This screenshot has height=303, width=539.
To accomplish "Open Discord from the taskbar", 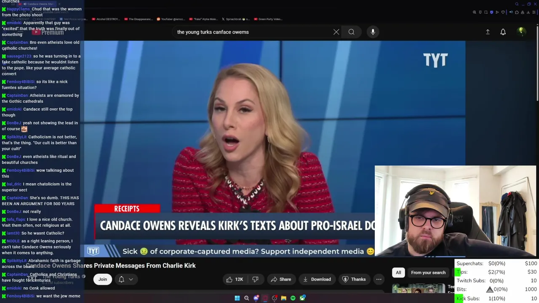I will coord(256,298).
